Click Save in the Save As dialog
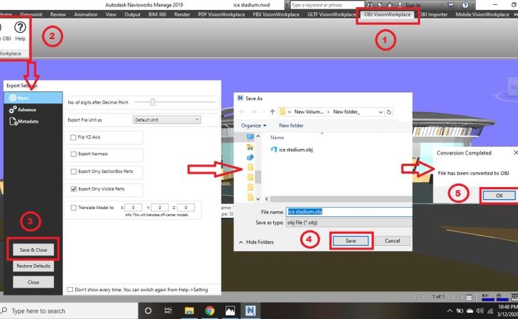The image size is (518, 319). (351, 241)
